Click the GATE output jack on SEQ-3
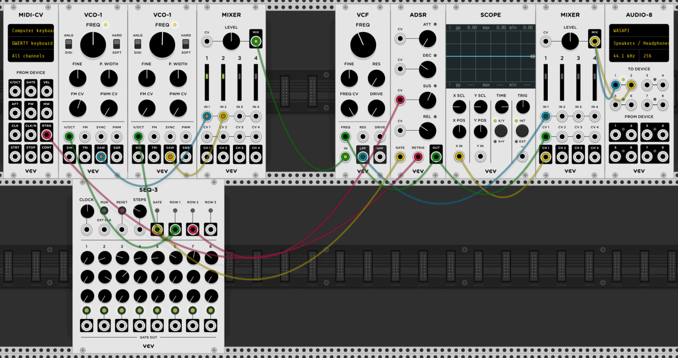The height and width of the screenshot is (358, 678). tap(157, 229)
